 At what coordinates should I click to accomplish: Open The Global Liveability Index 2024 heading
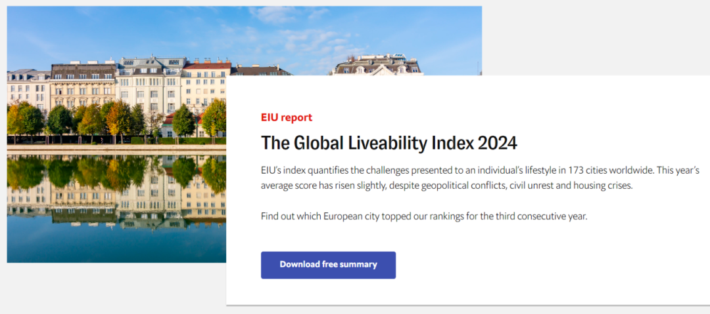click(389, 142)
